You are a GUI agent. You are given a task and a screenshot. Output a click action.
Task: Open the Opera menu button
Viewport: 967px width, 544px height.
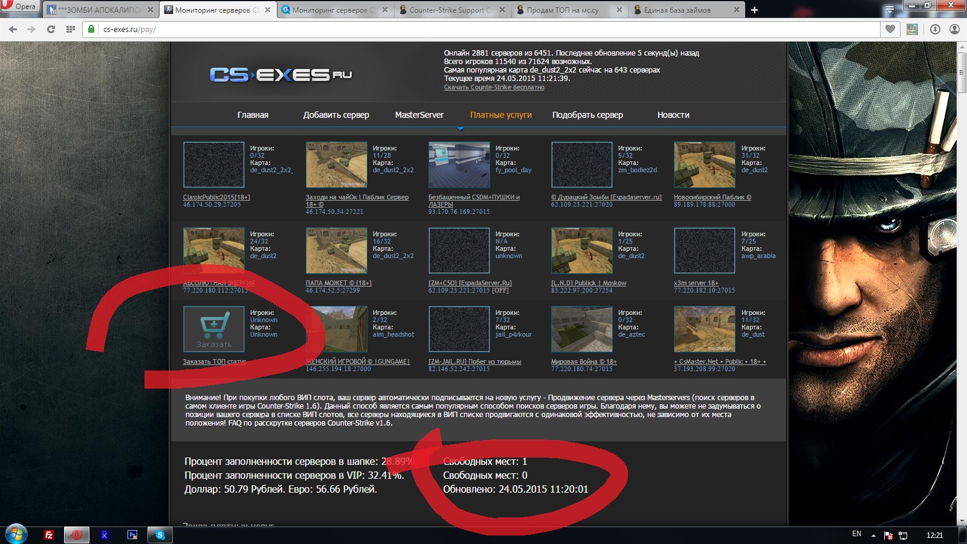click(20, 7)
